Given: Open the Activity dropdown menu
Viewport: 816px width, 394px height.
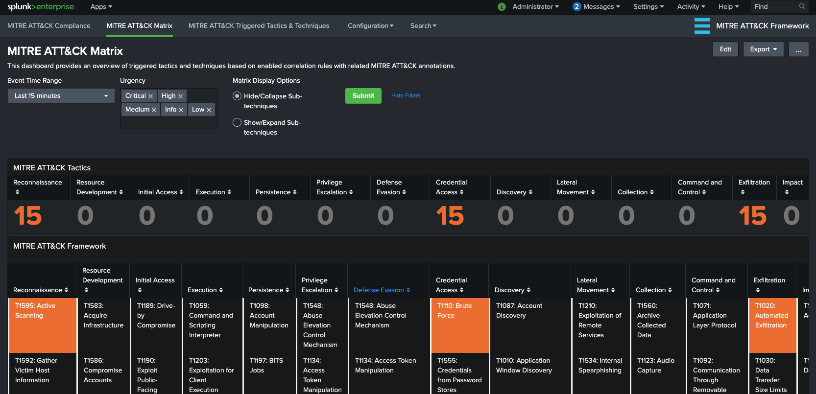Looking at the screenshot, I should click(x=691, y=7).
